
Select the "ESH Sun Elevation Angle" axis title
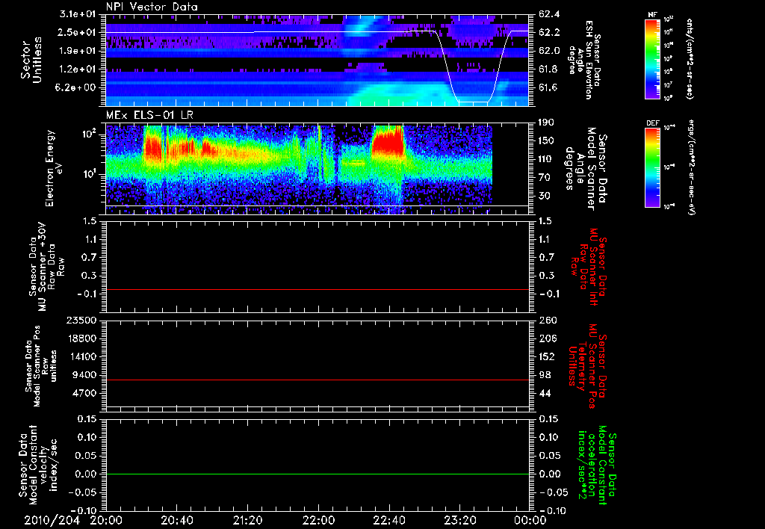click(x=585, y=60)
